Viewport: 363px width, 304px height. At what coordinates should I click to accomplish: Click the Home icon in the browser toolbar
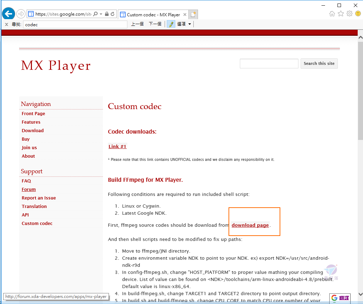pyautogui.click(x=332, y=13)
